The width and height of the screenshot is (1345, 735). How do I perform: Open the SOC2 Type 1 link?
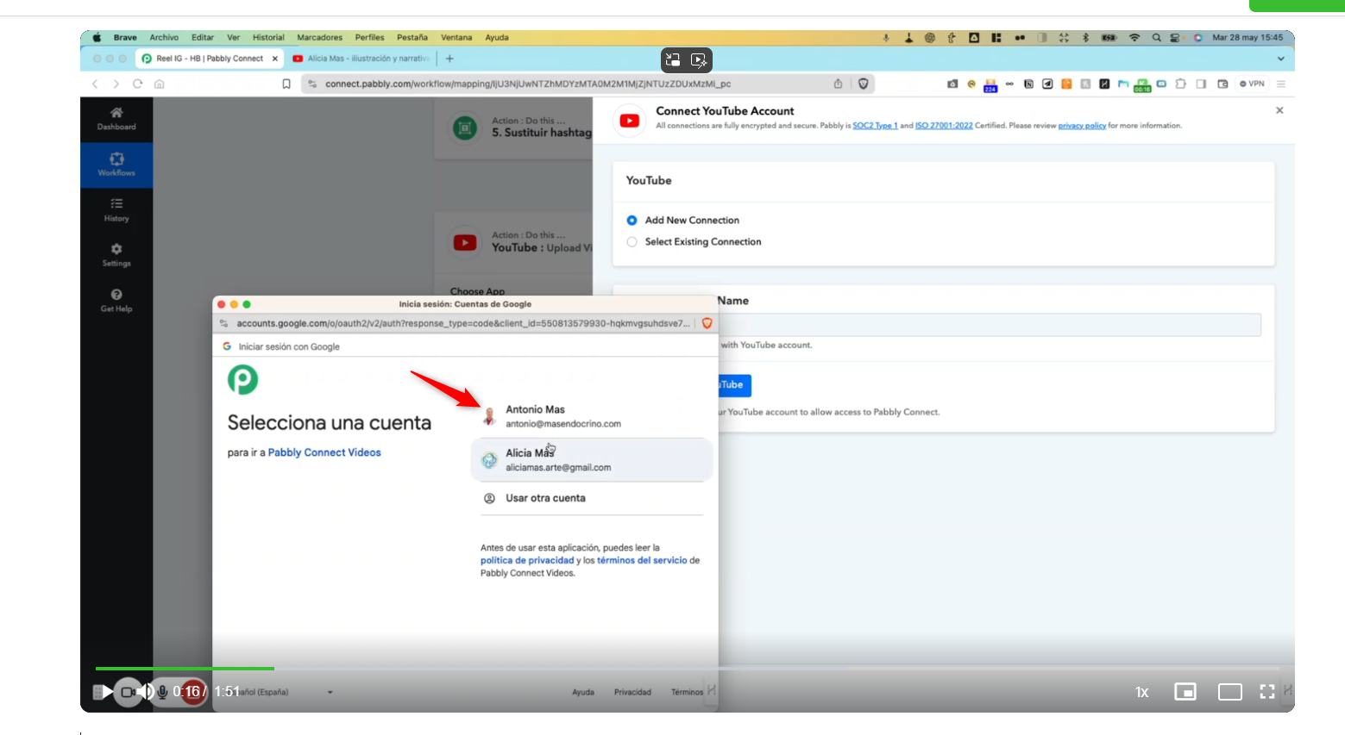coord(875,126)
